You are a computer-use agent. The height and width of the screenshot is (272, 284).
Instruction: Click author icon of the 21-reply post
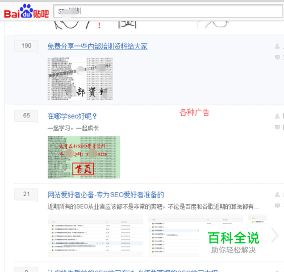pyautogui.click(x=277, y=194)
